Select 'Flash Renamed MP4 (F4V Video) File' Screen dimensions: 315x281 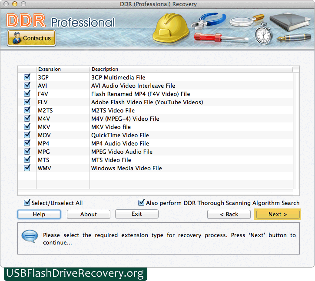[141, 94]
